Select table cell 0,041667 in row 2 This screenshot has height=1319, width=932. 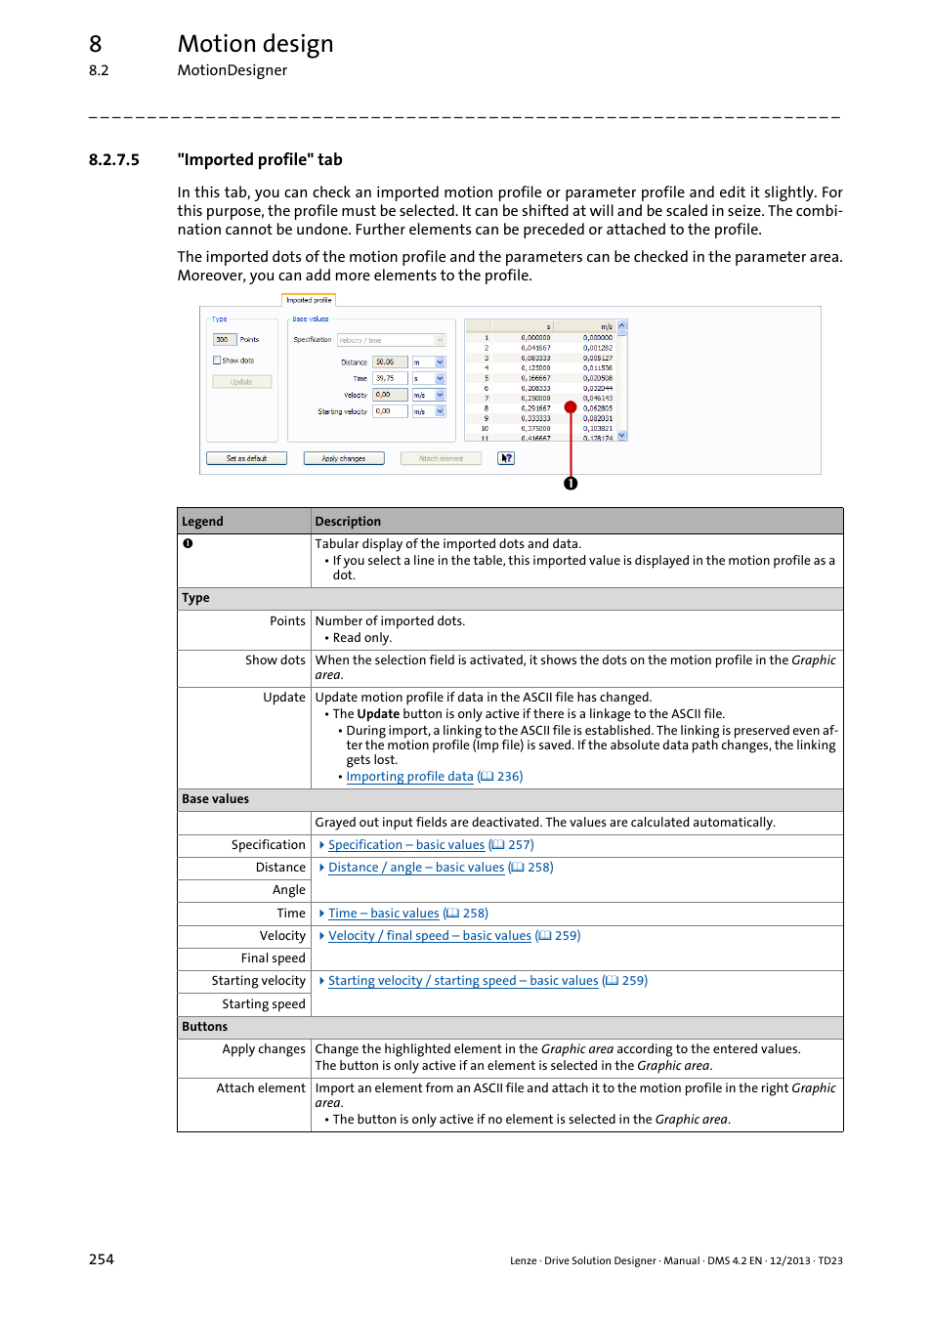[x=535, y=348]
